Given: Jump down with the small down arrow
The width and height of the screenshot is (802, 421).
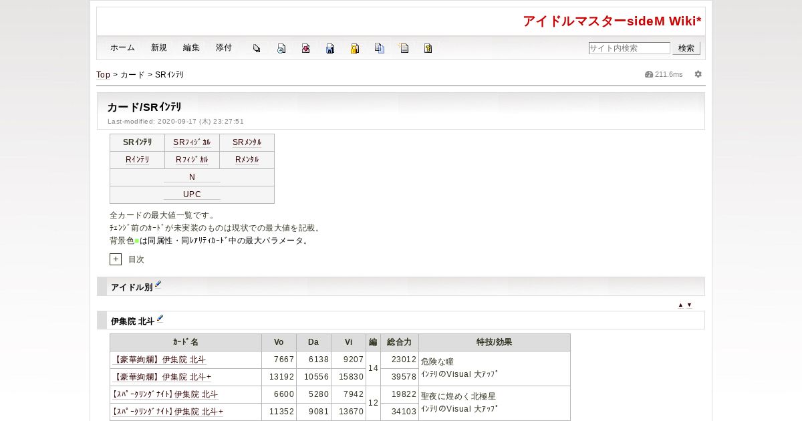Looking at the screenshot, I should click(x=689, y=305).
